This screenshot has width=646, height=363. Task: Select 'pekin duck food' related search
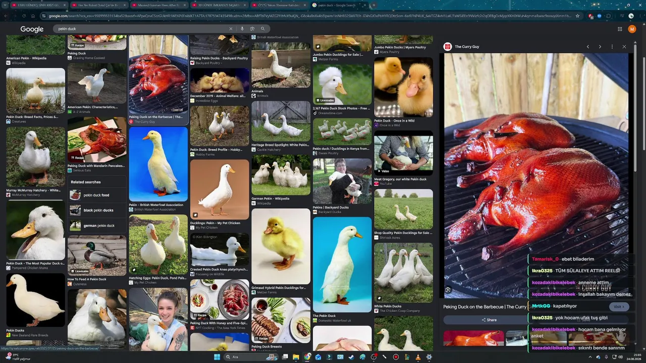(x=96, y=195)
